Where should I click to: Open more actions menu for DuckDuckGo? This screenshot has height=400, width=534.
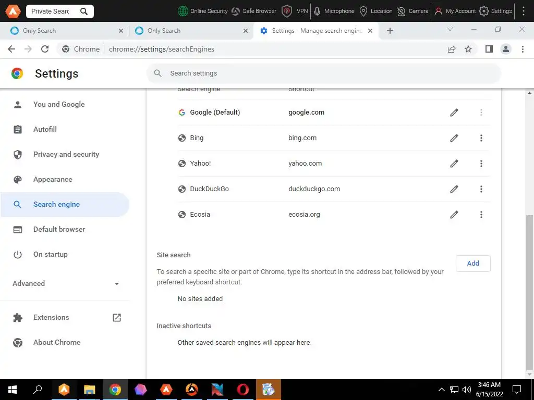(481, 189)
